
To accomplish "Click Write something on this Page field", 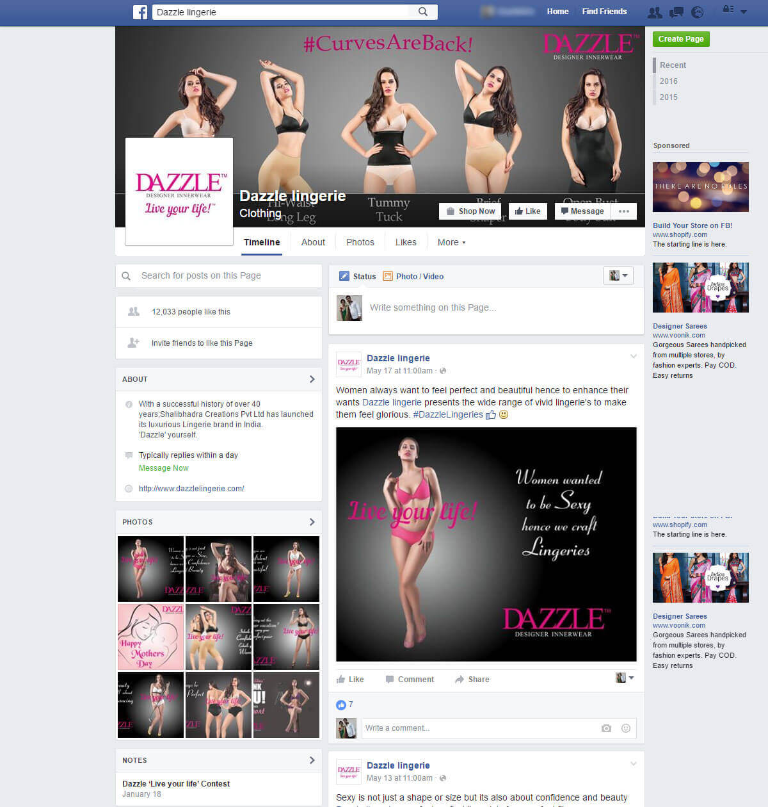I will (433, 308).
